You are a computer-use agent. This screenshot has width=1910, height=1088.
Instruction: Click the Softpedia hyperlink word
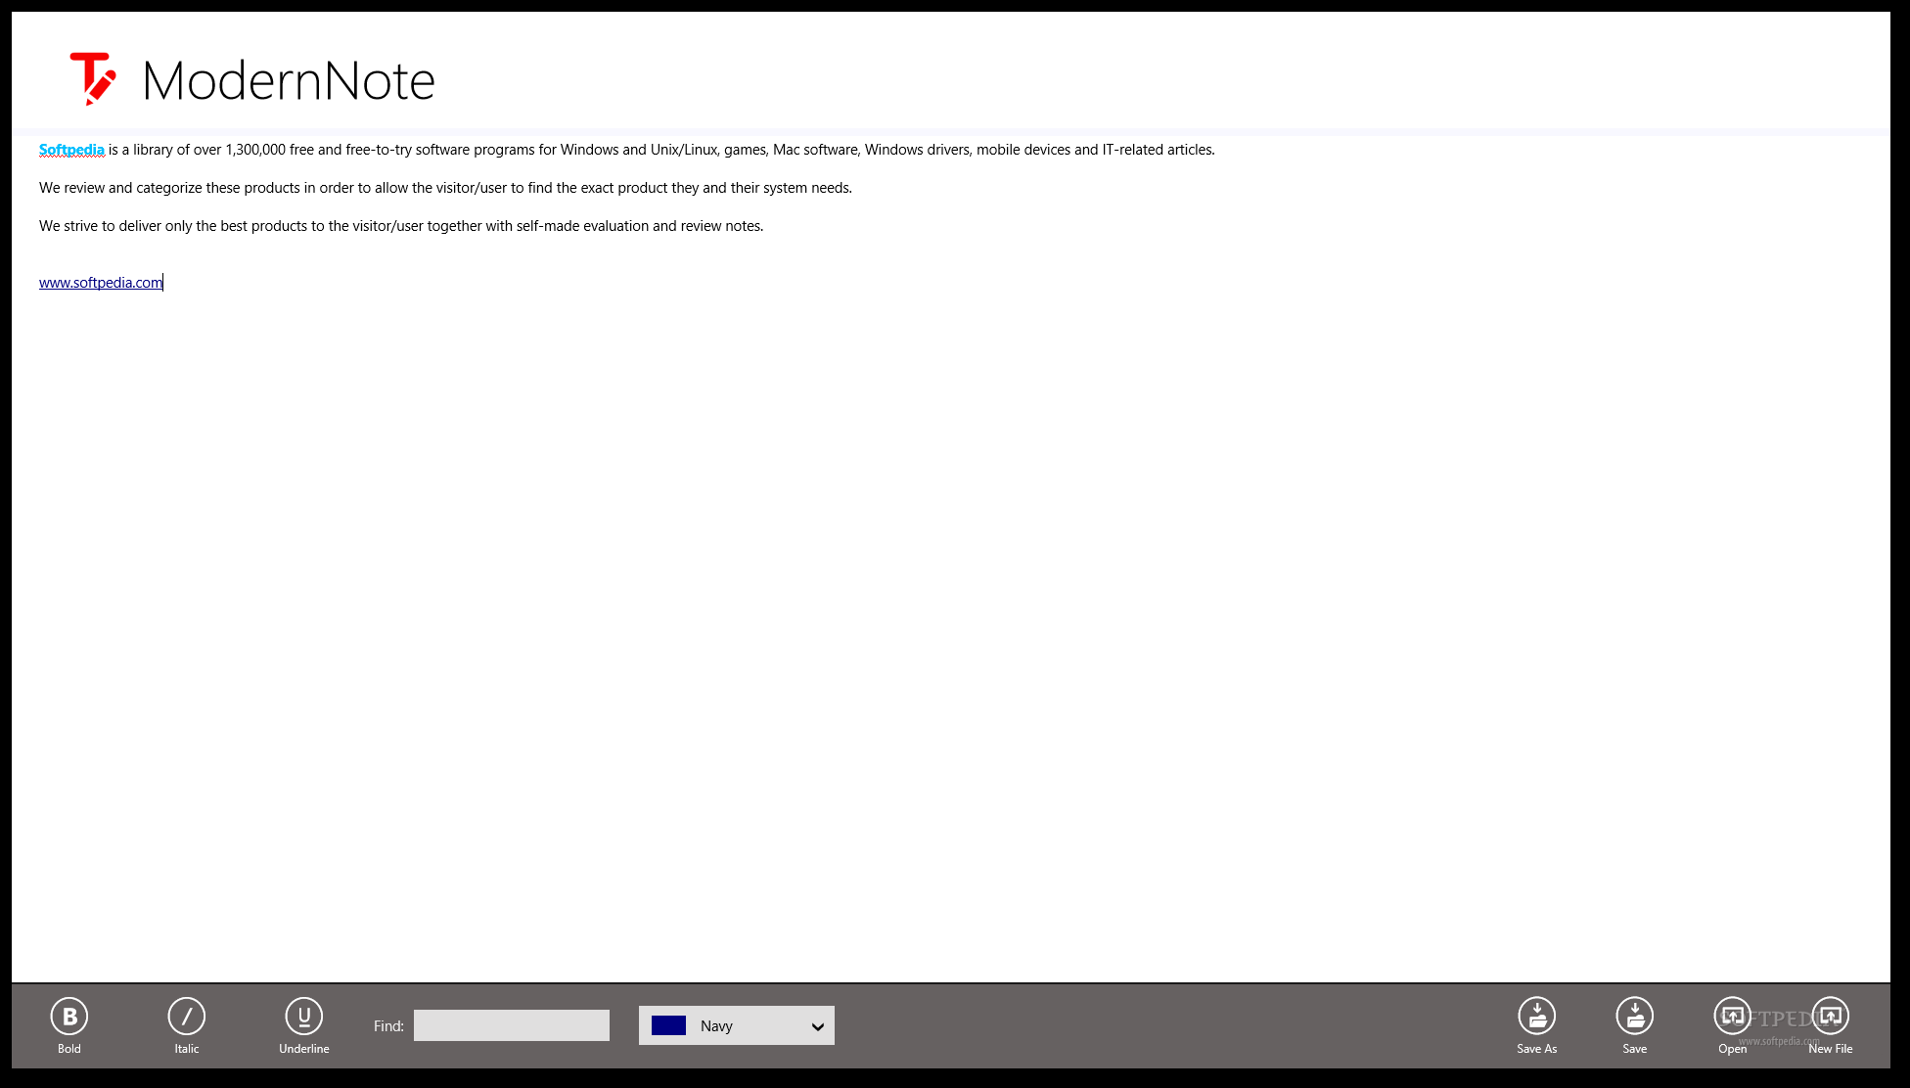(71, 150)
